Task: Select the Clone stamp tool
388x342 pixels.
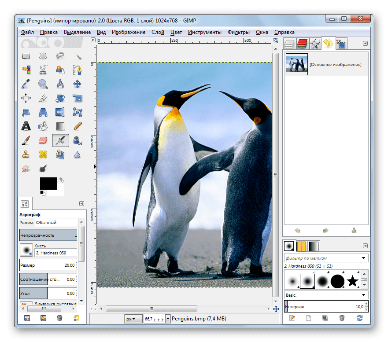Action: (26, 155)
